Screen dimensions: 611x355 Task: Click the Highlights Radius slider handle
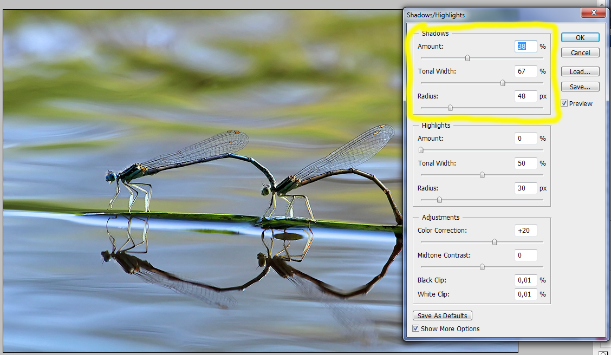tap(439, 200)
